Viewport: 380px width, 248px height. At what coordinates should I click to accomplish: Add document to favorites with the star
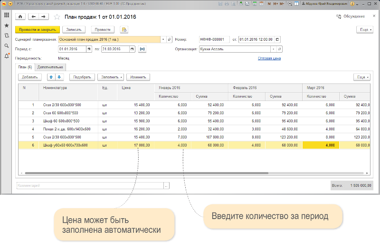click(x=57, y=17)
